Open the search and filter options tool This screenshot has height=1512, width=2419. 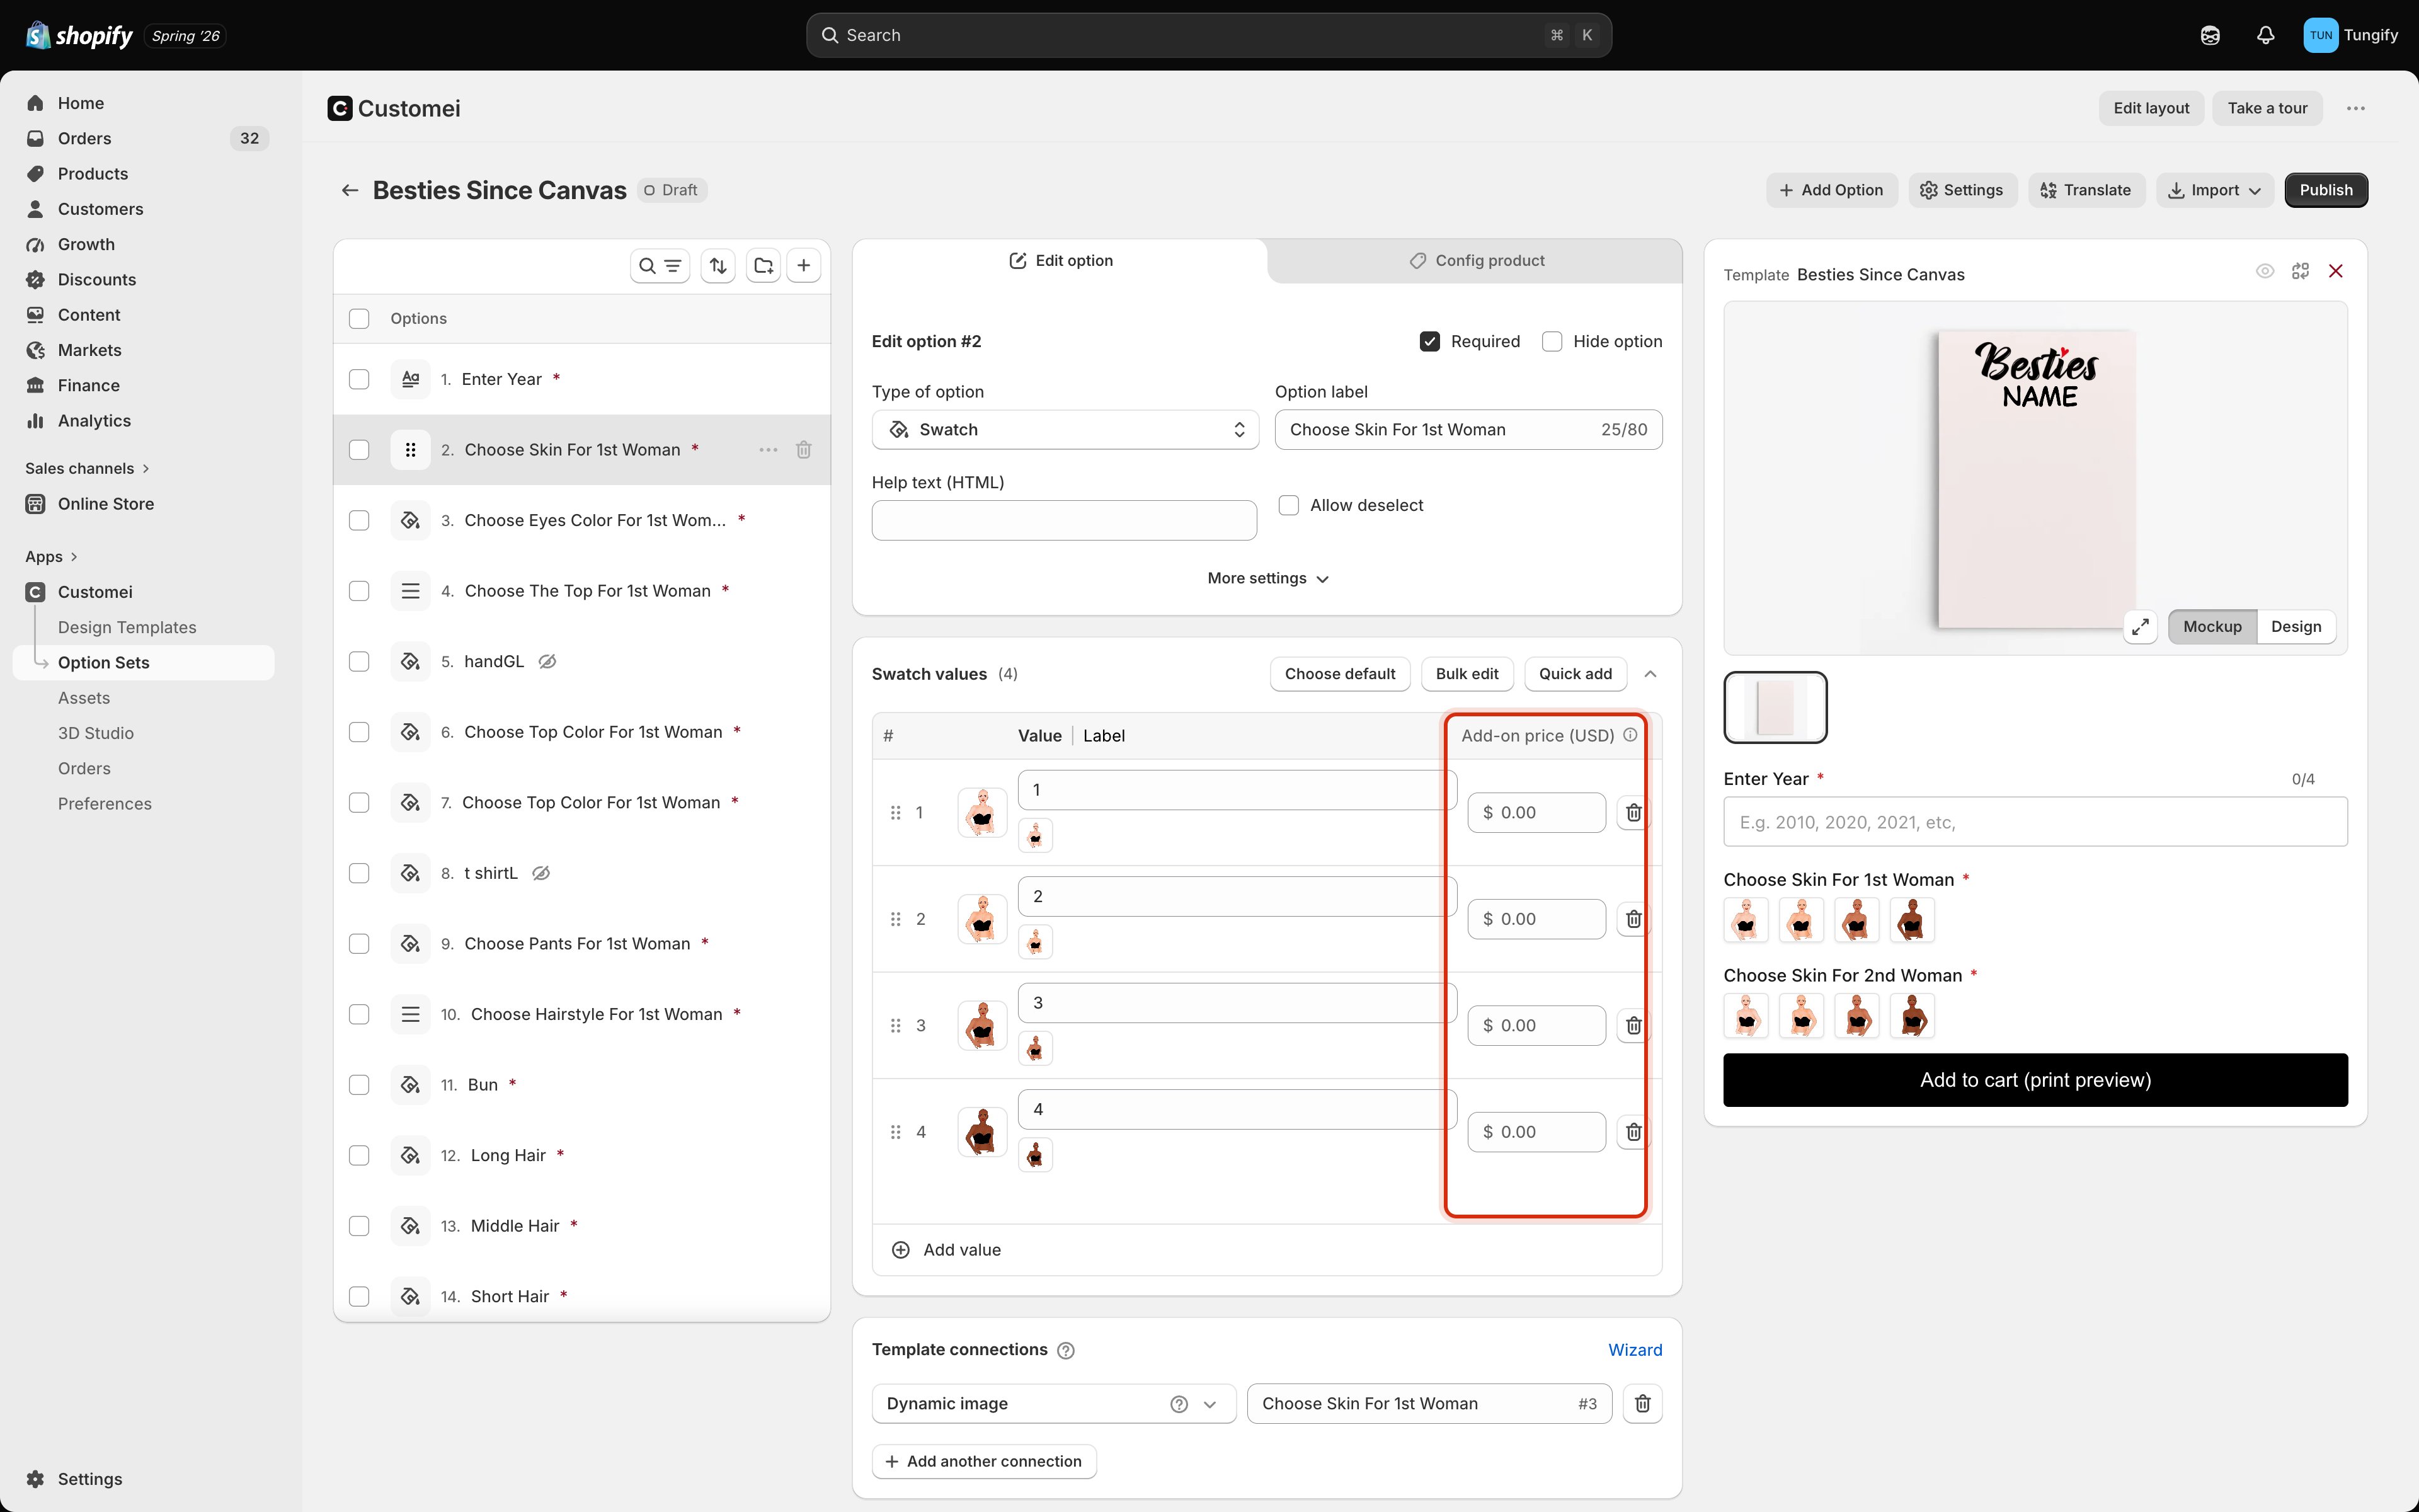[660, 266]
